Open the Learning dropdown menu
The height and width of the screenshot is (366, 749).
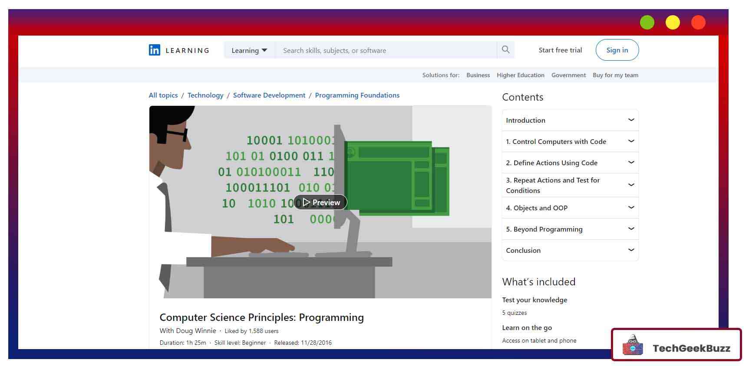tap(249, 50)
